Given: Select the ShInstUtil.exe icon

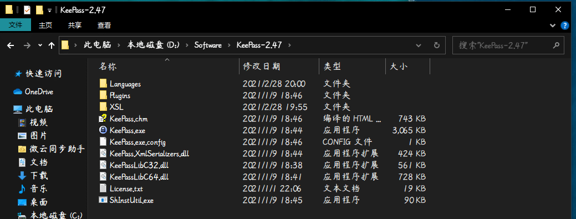Looking at the screenshot, I should coord(103,200).
